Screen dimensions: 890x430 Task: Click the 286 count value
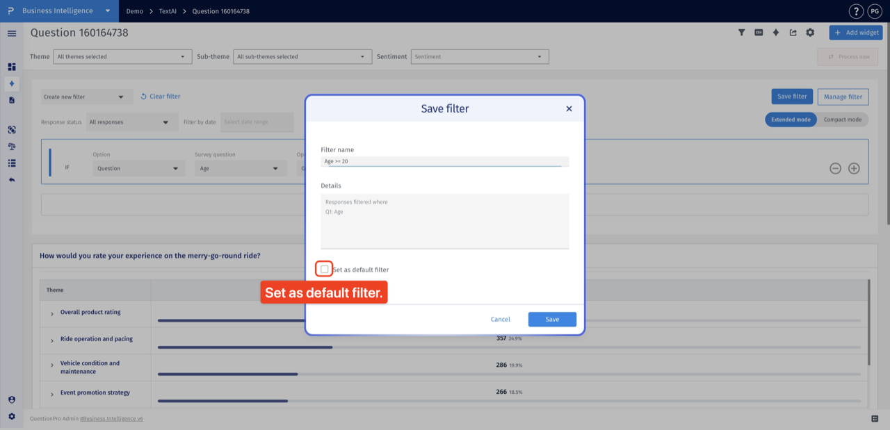[x=501, y=365]
